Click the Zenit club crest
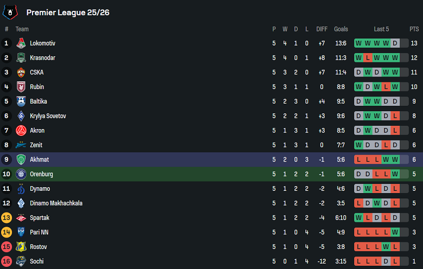 (x=21, y=145)
